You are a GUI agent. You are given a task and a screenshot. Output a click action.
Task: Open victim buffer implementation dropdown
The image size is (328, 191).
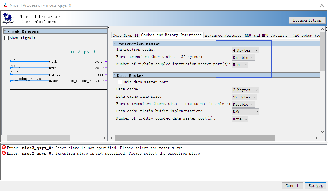[x=246, y=112]
